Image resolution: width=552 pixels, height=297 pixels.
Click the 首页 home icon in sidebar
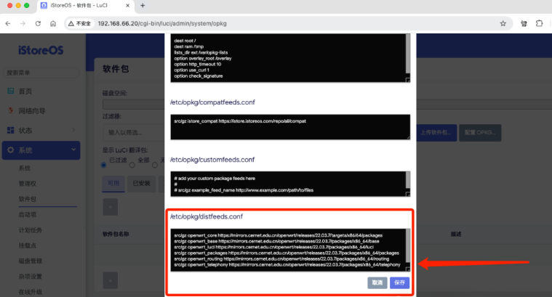click(11, 91)
